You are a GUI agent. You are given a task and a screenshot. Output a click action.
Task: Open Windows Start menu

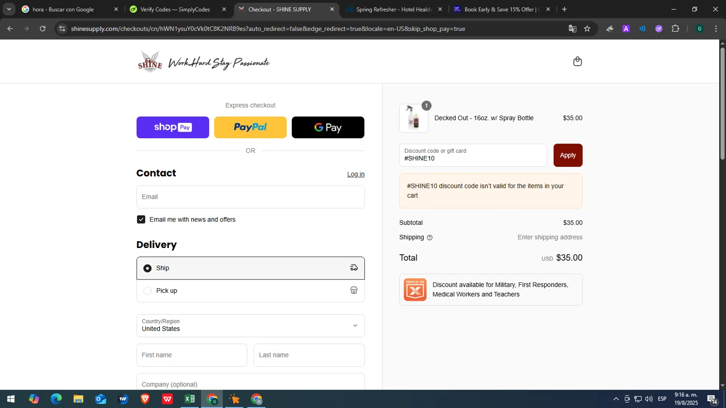pyautogui.click(x=11, y=399)
